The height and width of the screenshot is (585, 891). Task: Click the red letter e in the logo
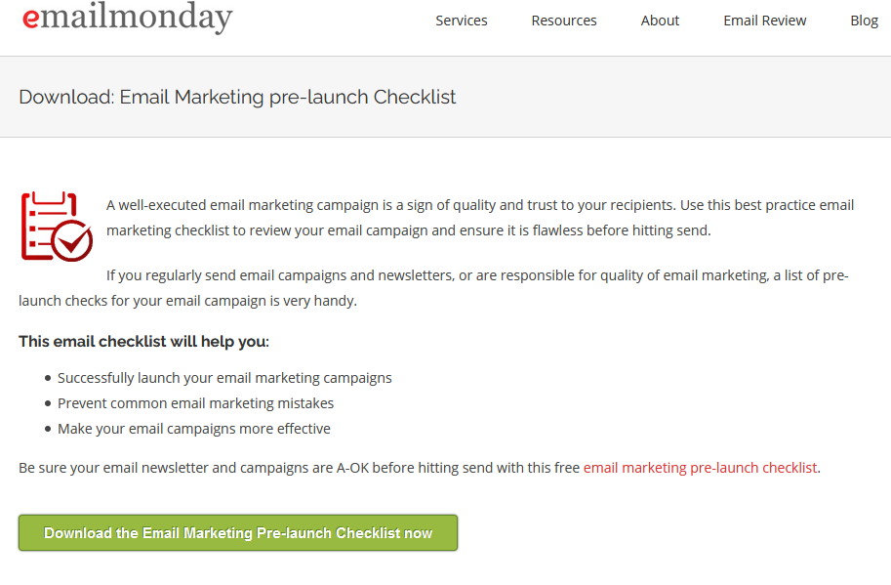tap(30, 19)
